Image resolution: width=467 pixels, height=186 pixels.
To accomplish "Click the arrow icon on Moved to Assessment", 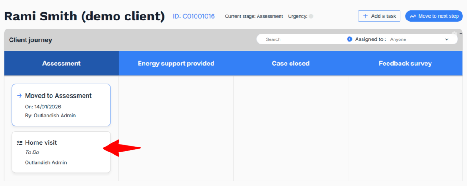I will click(x=19, y=96).
